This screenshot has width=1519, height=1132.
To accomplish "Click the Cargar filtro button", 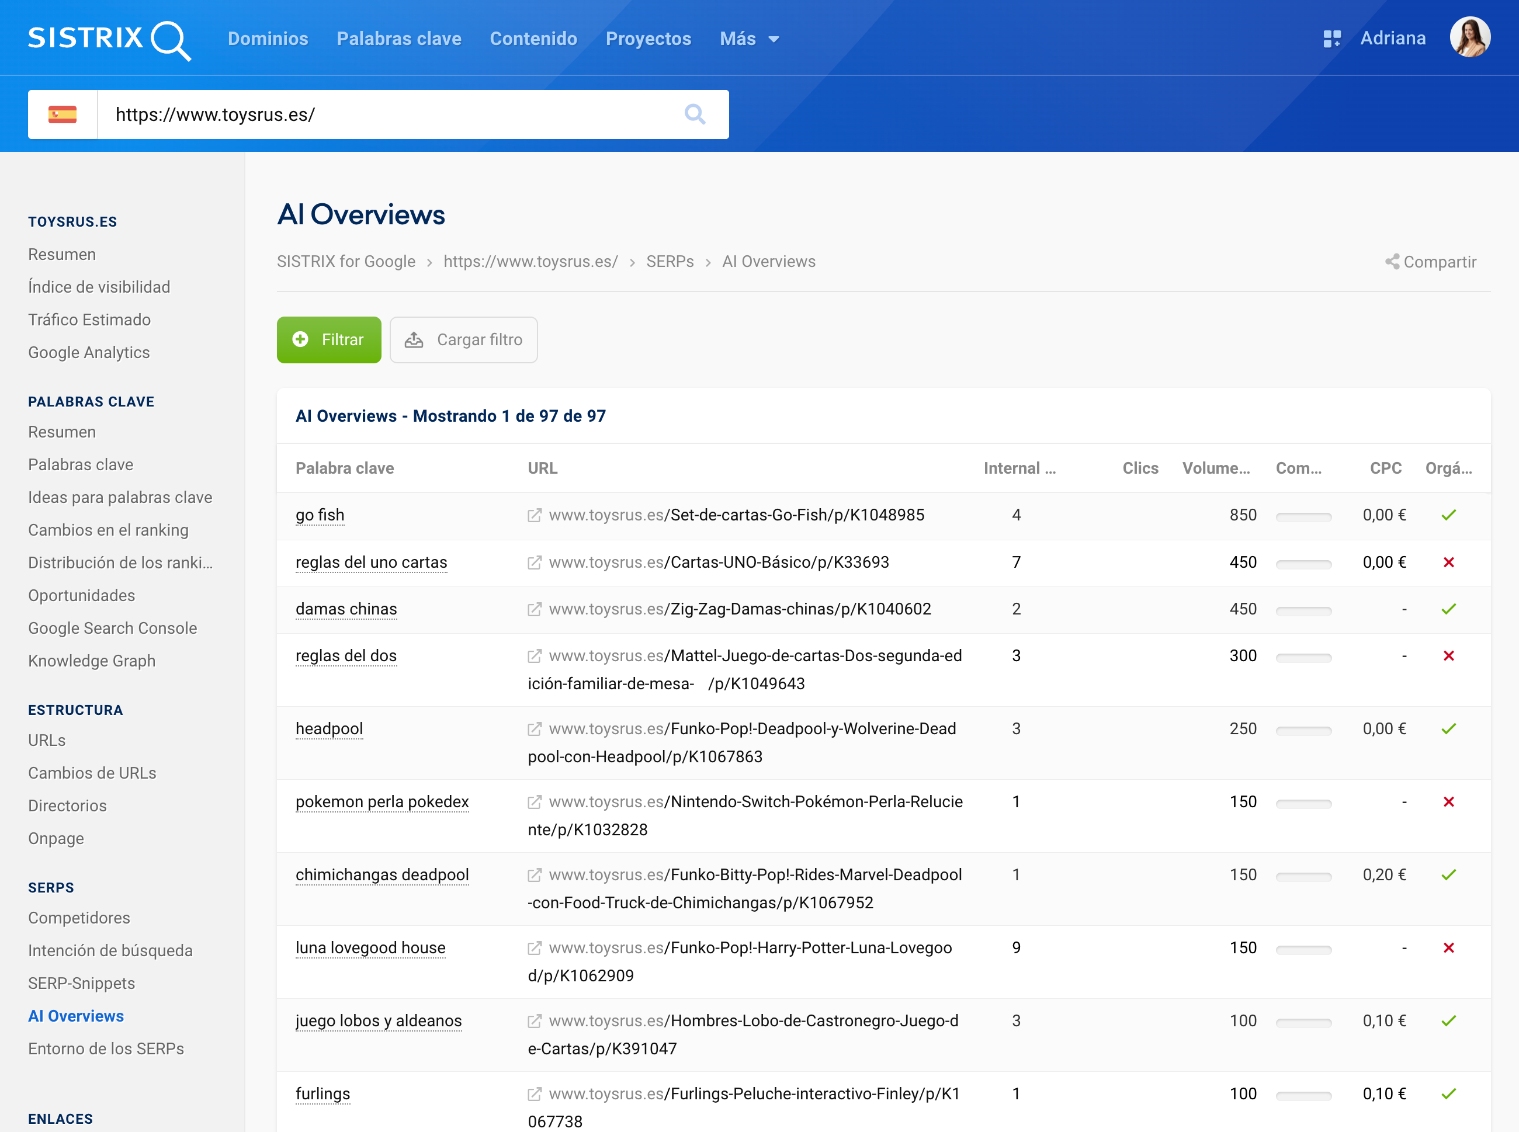I will click(x=463, y=340).
